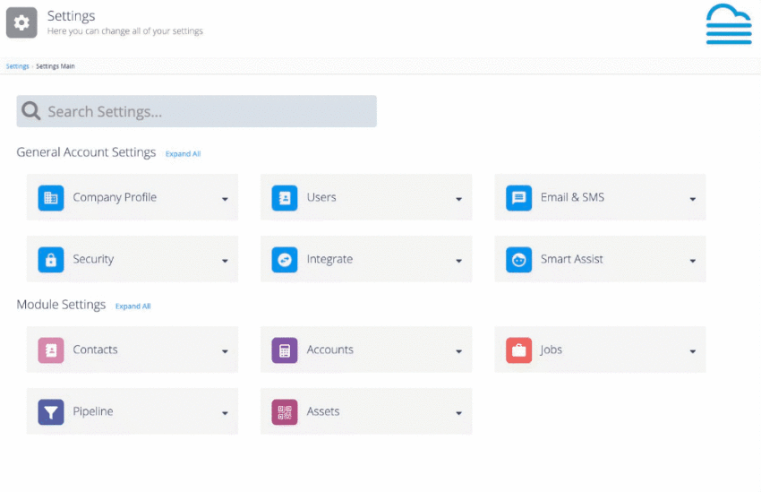Click the settings gear icon in header
761x492 pixels.
tap(21, 22)
